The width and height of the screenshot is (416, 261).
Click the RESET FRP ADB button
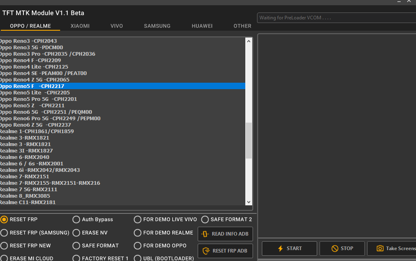pyautogui.click(x=225, y=251)
